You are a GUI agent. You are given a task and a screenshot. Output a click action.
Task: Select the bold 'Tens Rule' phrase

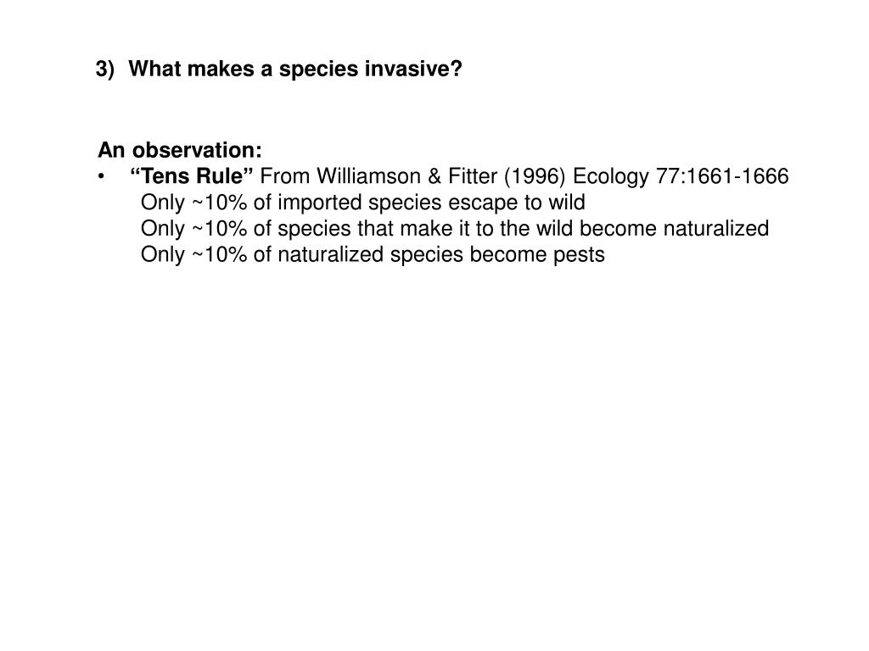coord(192,176)
